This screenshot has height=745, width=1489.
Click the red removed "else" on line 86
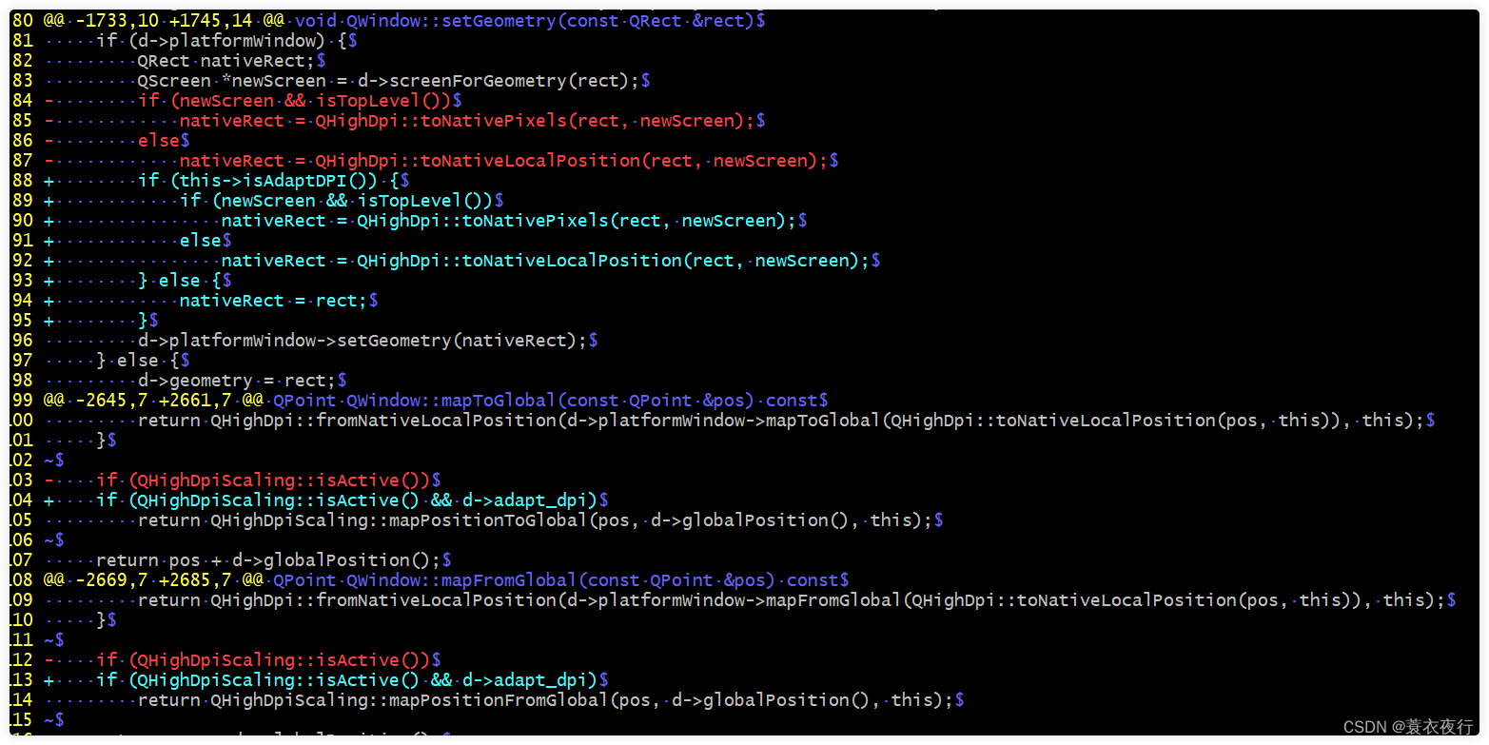point(159,141)
